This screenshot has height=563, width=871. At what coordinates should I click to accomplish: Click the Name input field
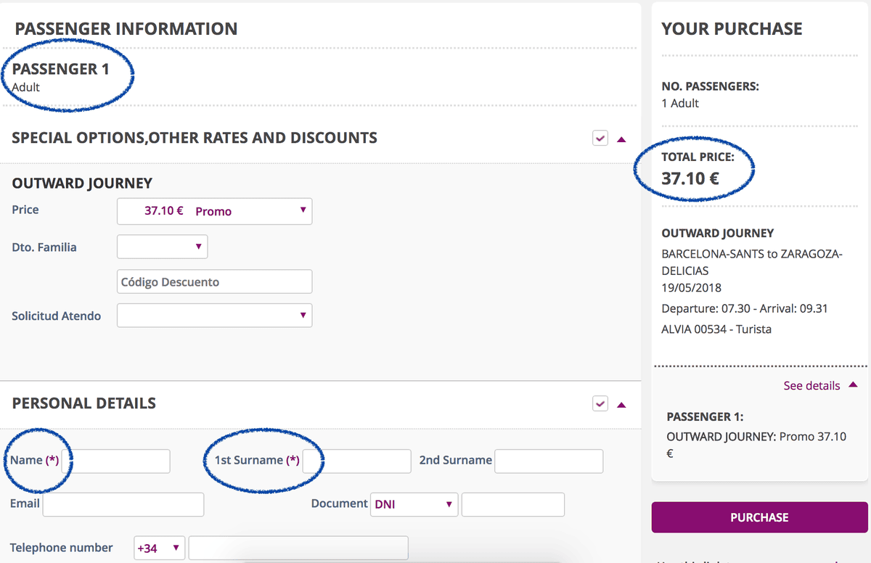coord(120,461)
